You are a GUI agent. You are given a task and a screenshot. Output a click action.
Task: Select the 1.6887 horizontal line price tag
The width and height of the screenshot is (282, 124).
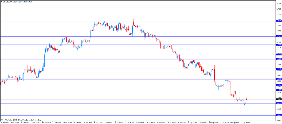click(278, 59)
